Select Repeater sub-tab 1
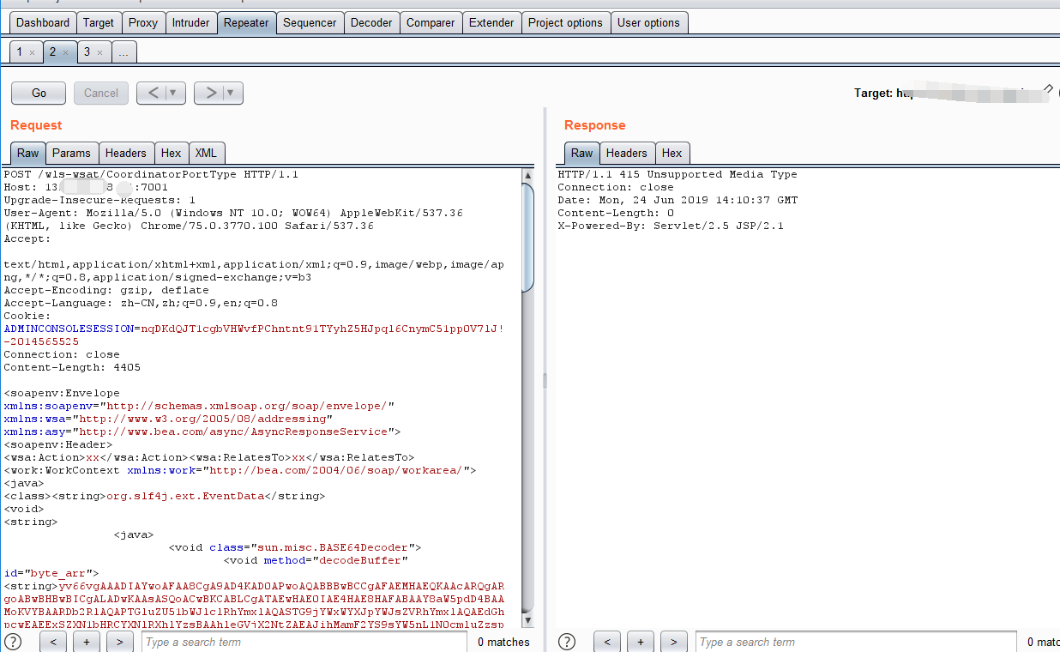Viewport: 1060px width, 652px height. coord(20,52)
